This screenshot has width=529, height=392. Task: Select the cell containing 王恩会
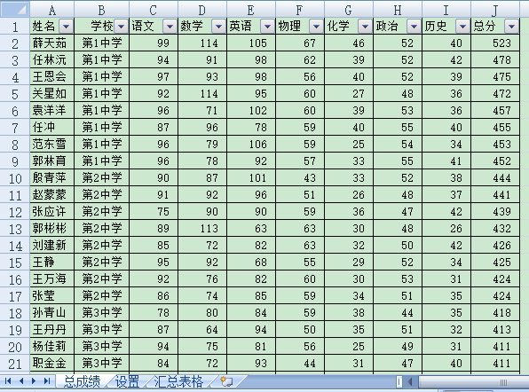pos(52,76)
